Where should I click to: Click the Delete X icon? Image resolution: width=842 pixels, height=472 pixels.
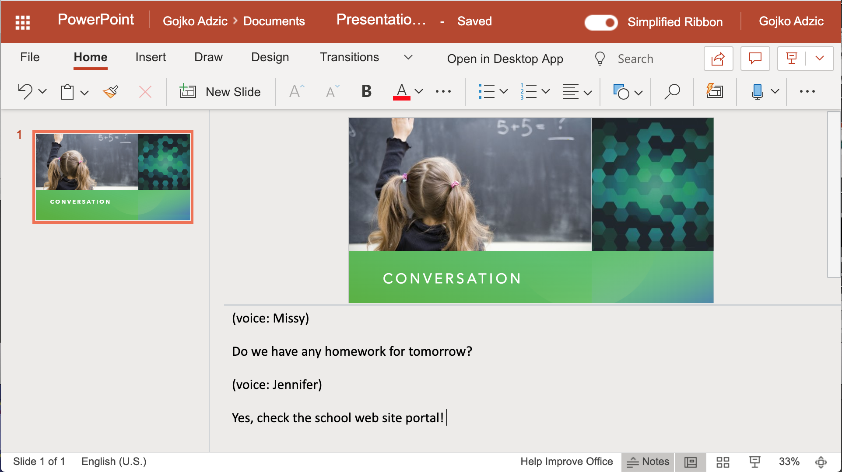(x=145, y=92)
